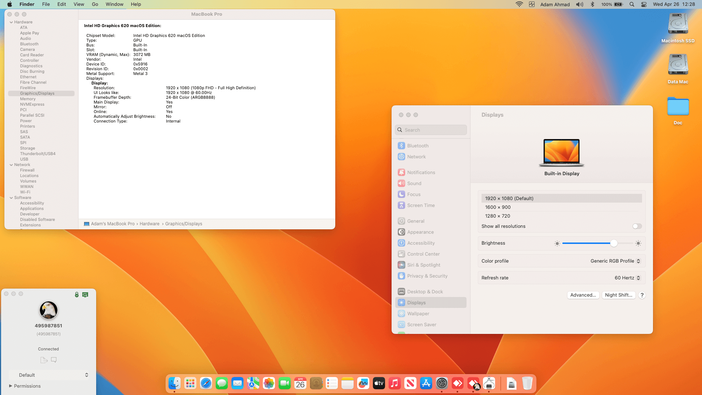The height and width of the screenshot is (395, 702).
Task: Open the Help menu
Action: point(136,4)
